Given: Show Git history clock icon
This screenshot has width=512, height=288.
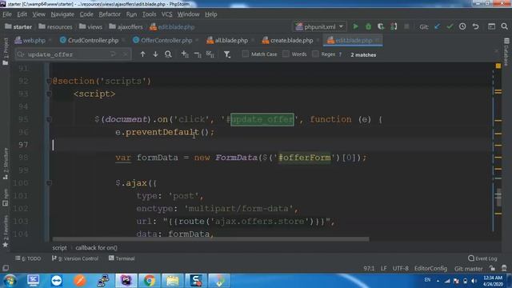Looking at the screenshot, I should pos(462,26).
